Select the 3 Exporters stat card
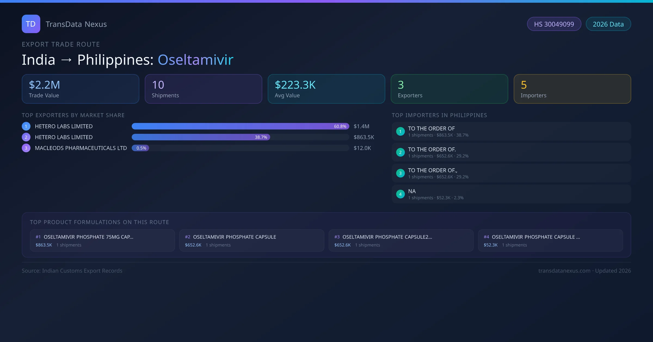The height and width of the screenshot is (342, 653). pos(449,89)
